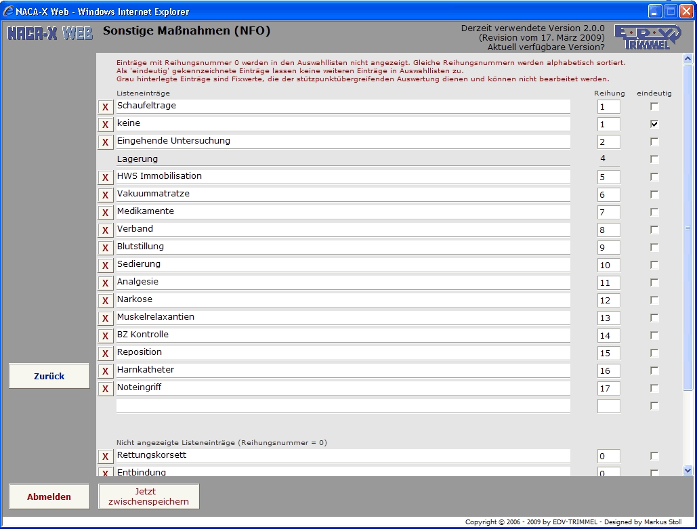Delete the Rettungskorsett entry with X

106,457
